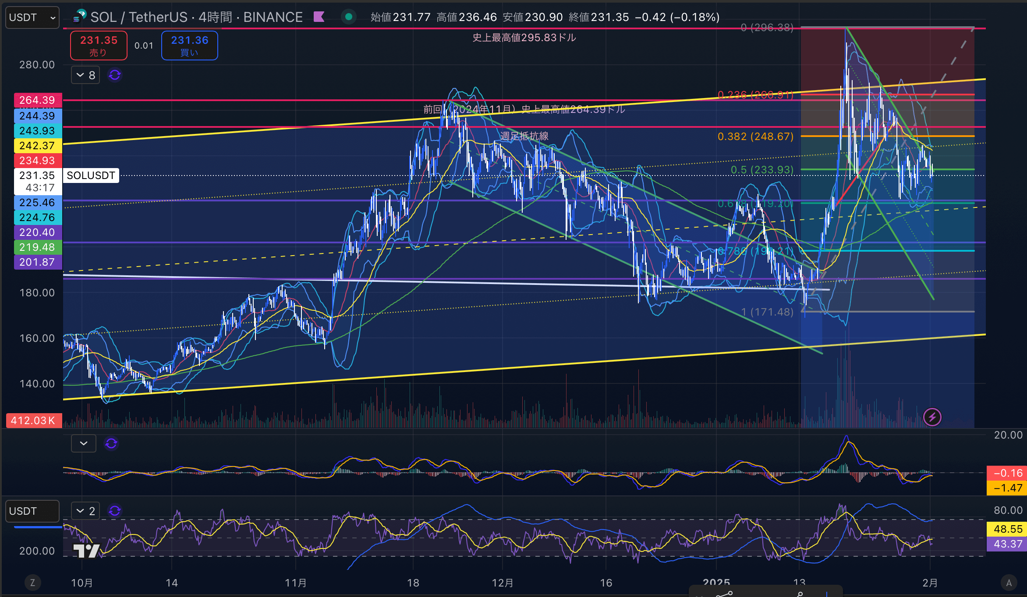Click the 243.93 teal price label
The height and width of the screenshot is (597, 1027).
38,131
